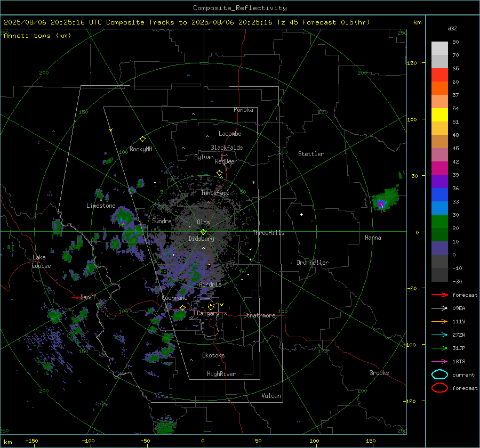This screenshot has width=480, height=448.
Task: Click the Calgary city label
Action: point(208,313)
